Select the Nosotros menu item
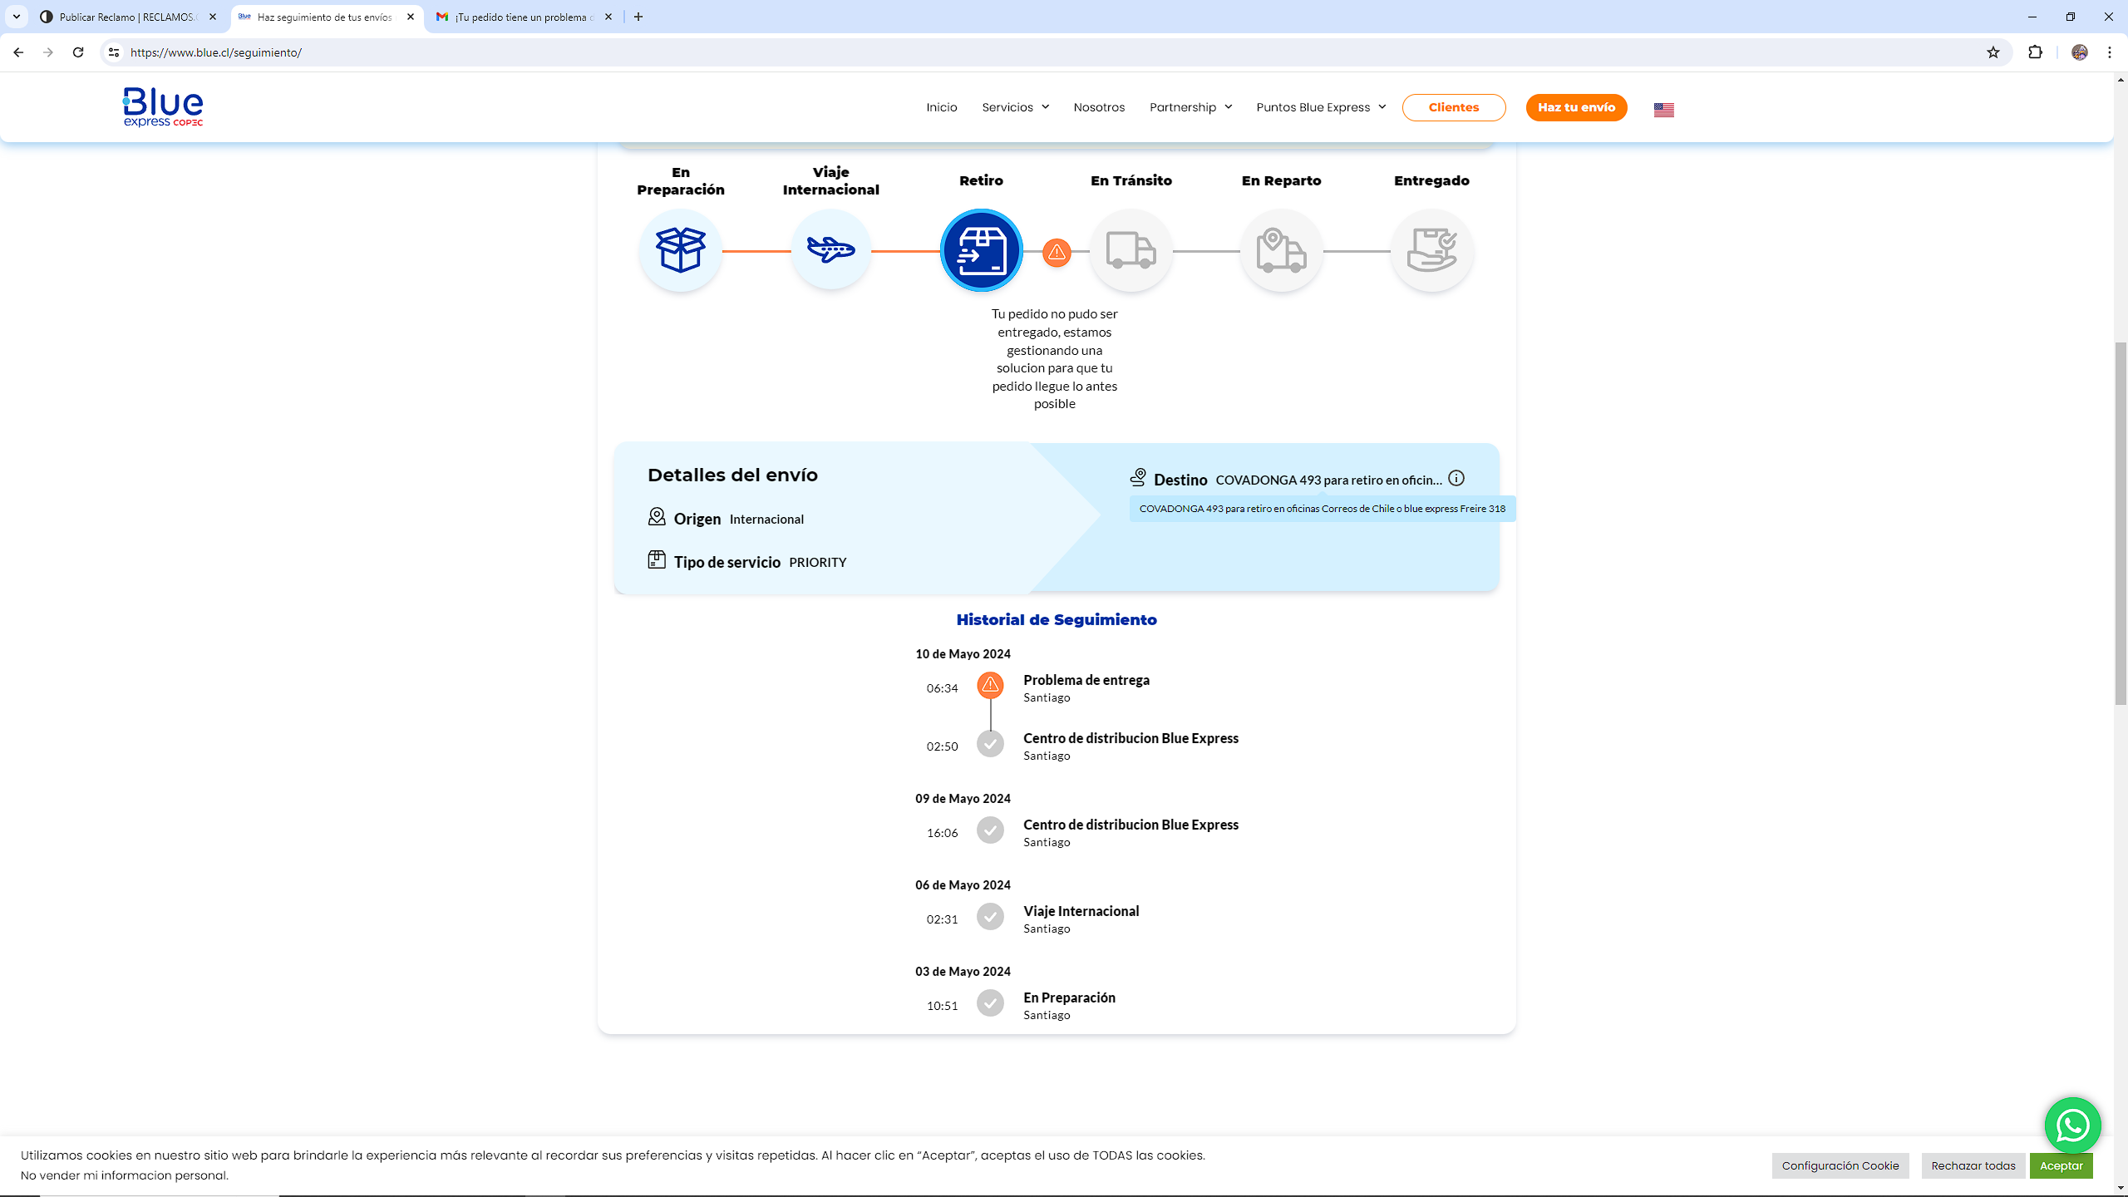 coord(1099,107)
